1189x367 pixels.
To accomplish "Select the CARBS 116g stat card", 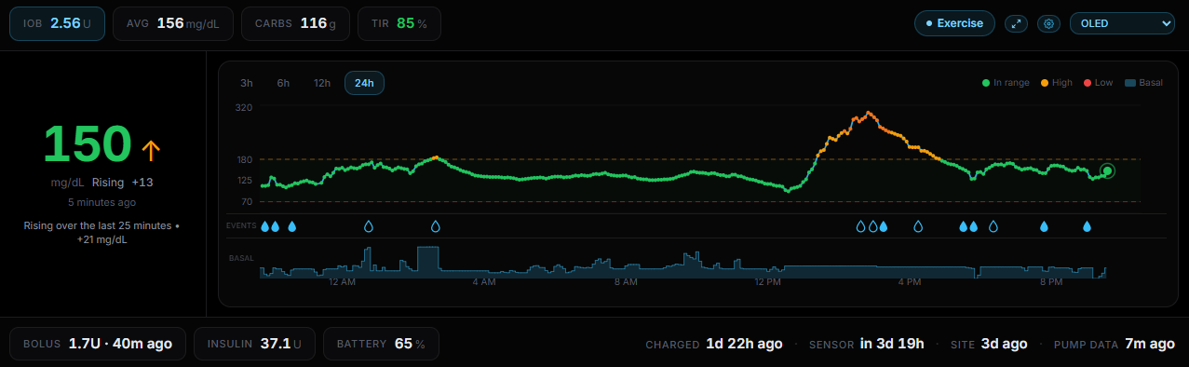I will click(x=295, y=23).
